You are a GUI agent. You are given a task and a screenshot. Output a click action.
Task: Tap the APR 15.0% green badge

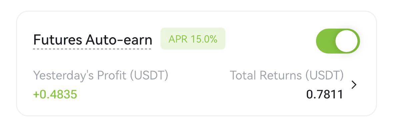pos(193,39)
